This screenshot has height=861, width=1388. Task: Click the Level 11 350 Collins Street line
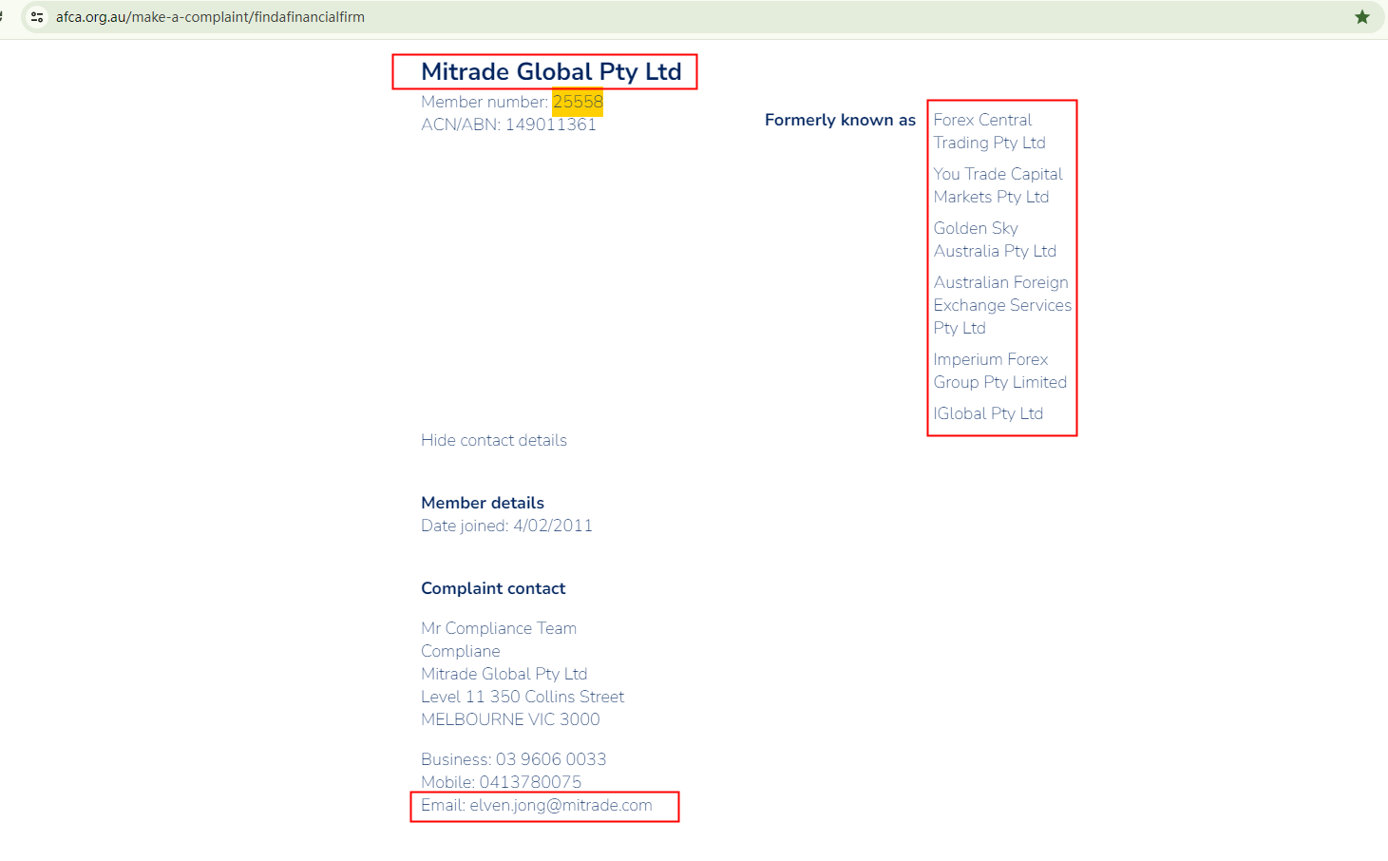[x=523, y=697]
